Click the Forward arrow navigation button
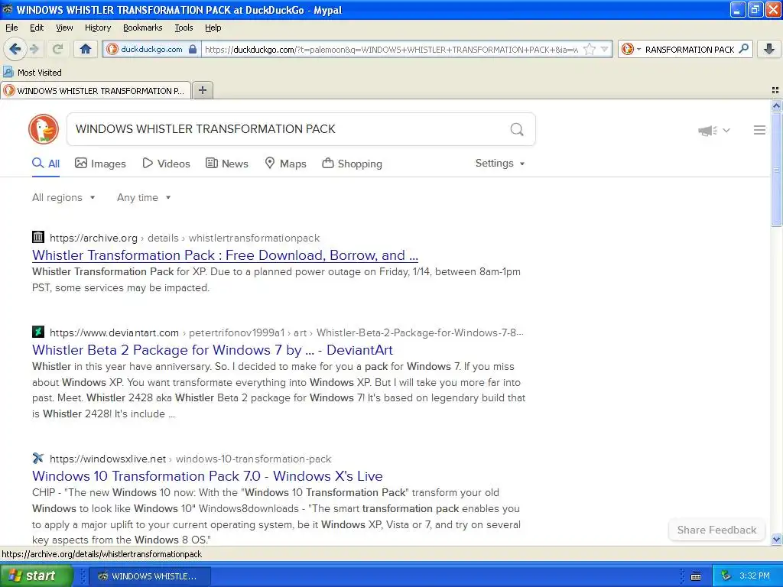This screenshot has height=587, width=783. (x=34, y=49)
